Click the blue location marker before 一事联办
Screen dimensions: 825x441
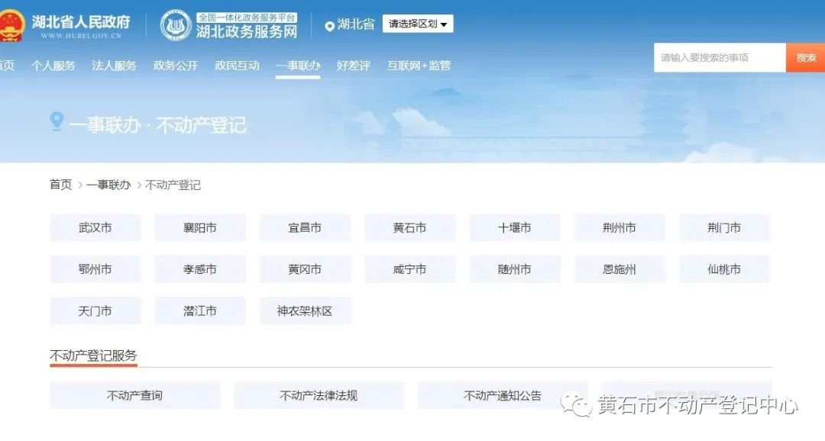click(x=57, y=121)
